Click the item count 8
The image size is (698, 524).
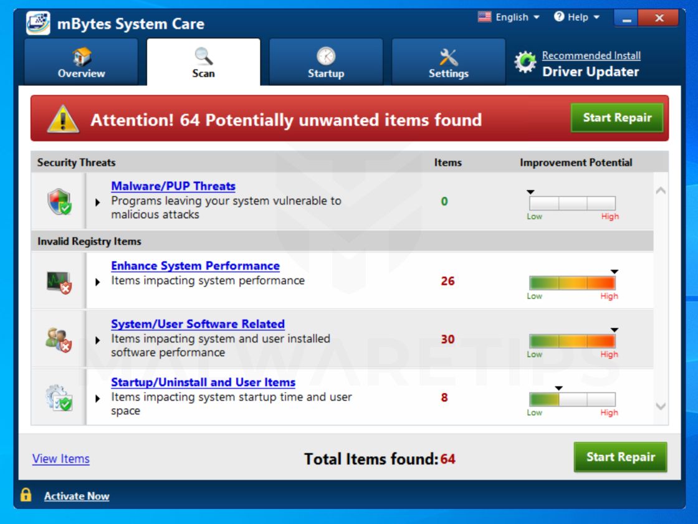(x=444, y=398)
